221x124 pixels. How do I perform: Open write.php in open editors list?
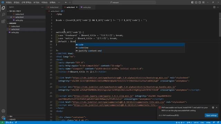click(x=19, y=20)
